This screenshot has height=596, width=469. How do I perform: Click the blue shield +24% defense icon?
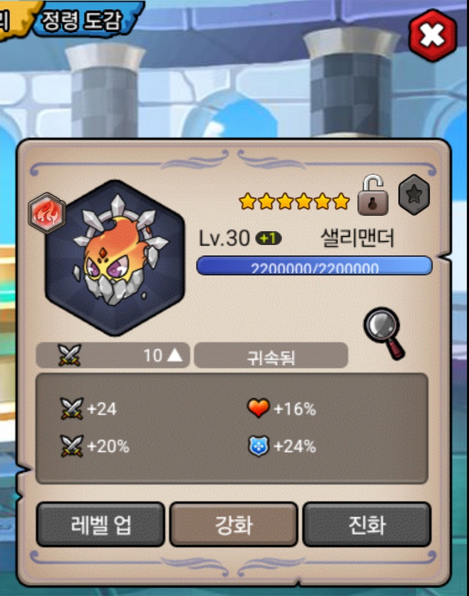(259, 446)
